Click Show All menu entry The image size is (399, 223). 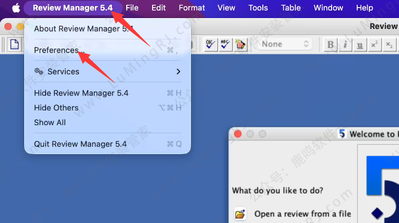point(50,122)
